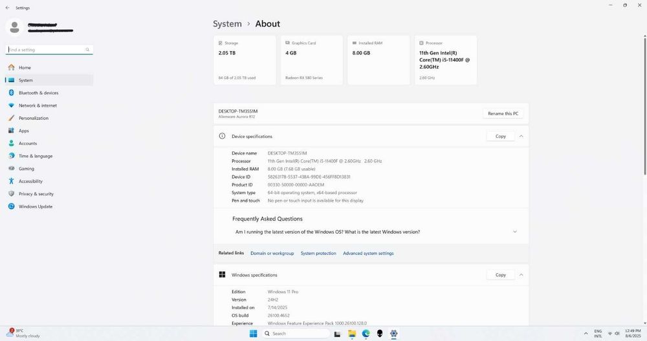The image size is (647, 341).
Task: Go to Personalization settings
Action: (x=49, y=118)
